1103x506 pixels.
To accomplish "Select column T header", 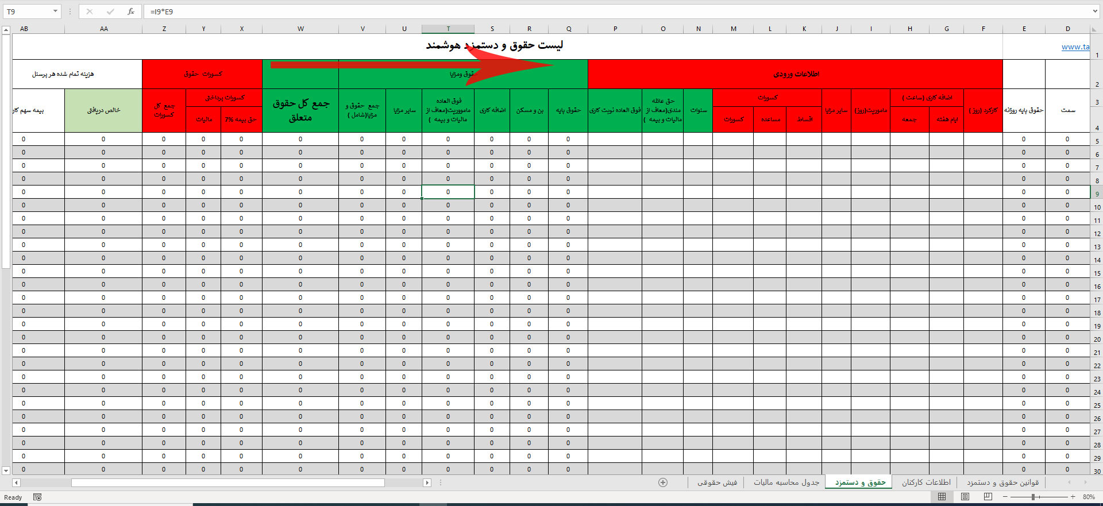I will coord(448,29).
